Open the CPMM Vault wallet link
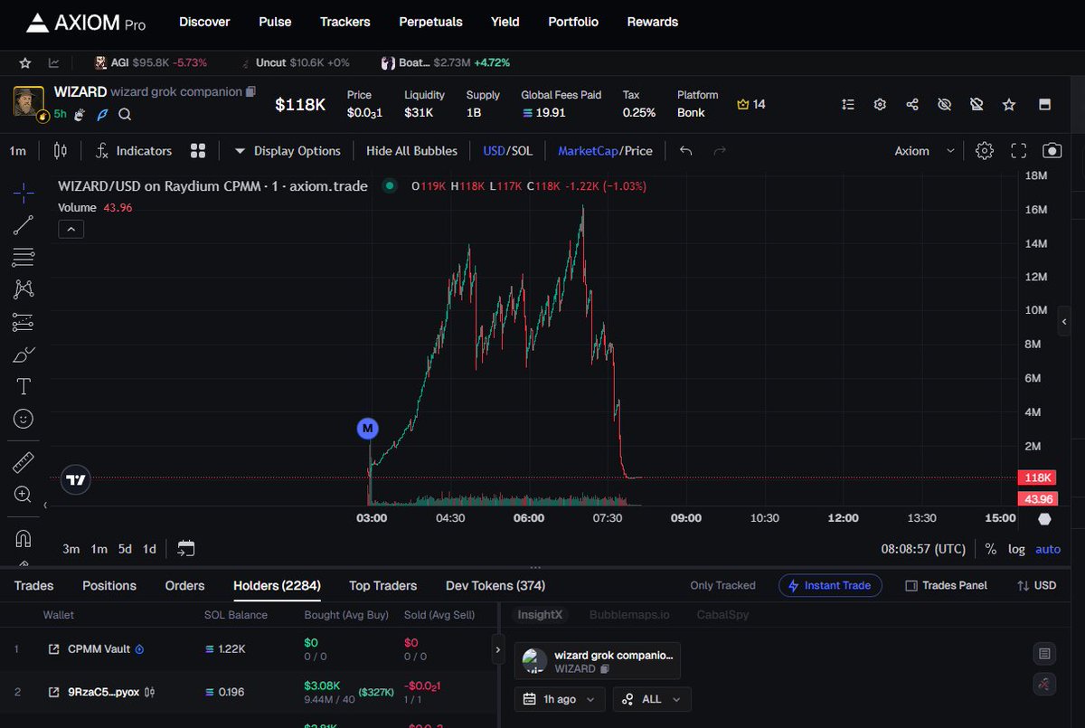 click(x=99, y=649)
